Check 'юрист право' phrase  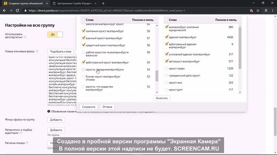(166, 68)
